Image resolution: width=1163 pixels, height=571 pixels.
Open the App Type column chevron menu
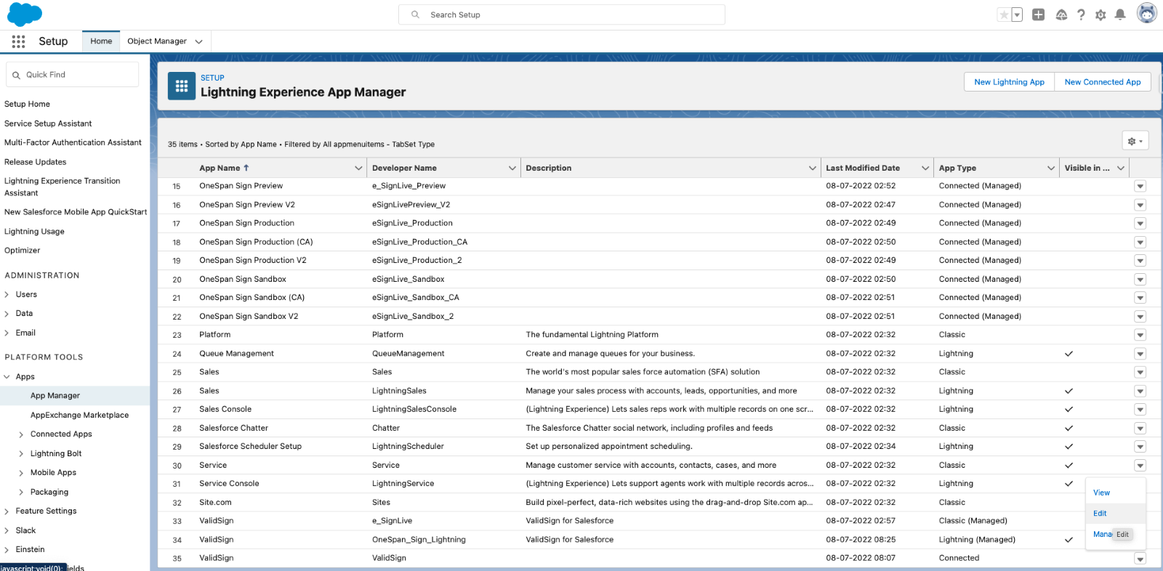click(x=1051, y=168)
